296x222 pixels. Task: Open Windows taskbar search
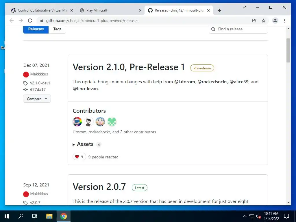(x=21, y=216)
